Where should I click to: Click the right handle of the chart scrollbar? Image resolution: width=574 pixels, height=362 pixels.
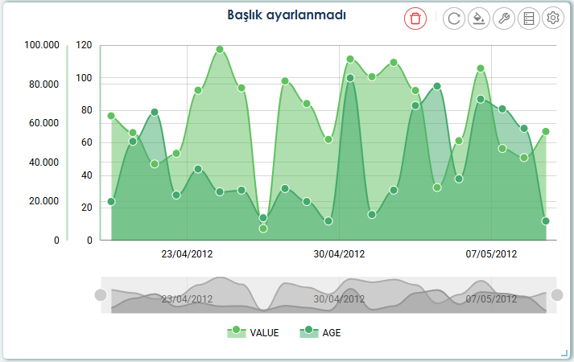[556, 294]
